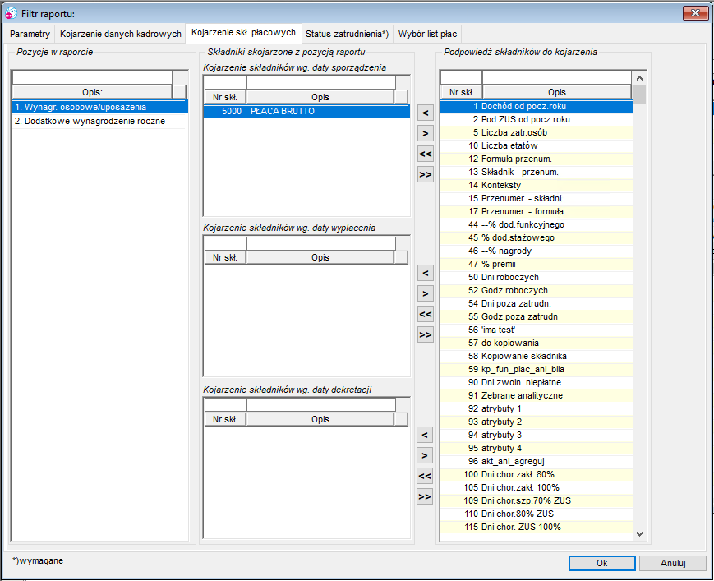Select component 1 Dochód od pocz.roku
Image resolution: width=714 pixels, height=581 pixels.
tap(537, 106)
